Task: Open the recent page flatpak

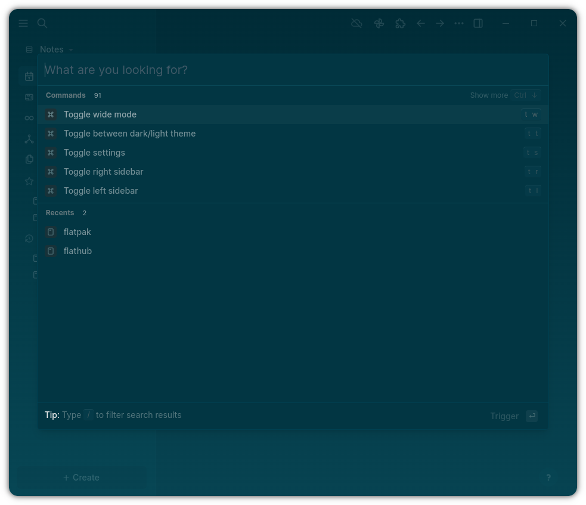Action: pos(77,232)
